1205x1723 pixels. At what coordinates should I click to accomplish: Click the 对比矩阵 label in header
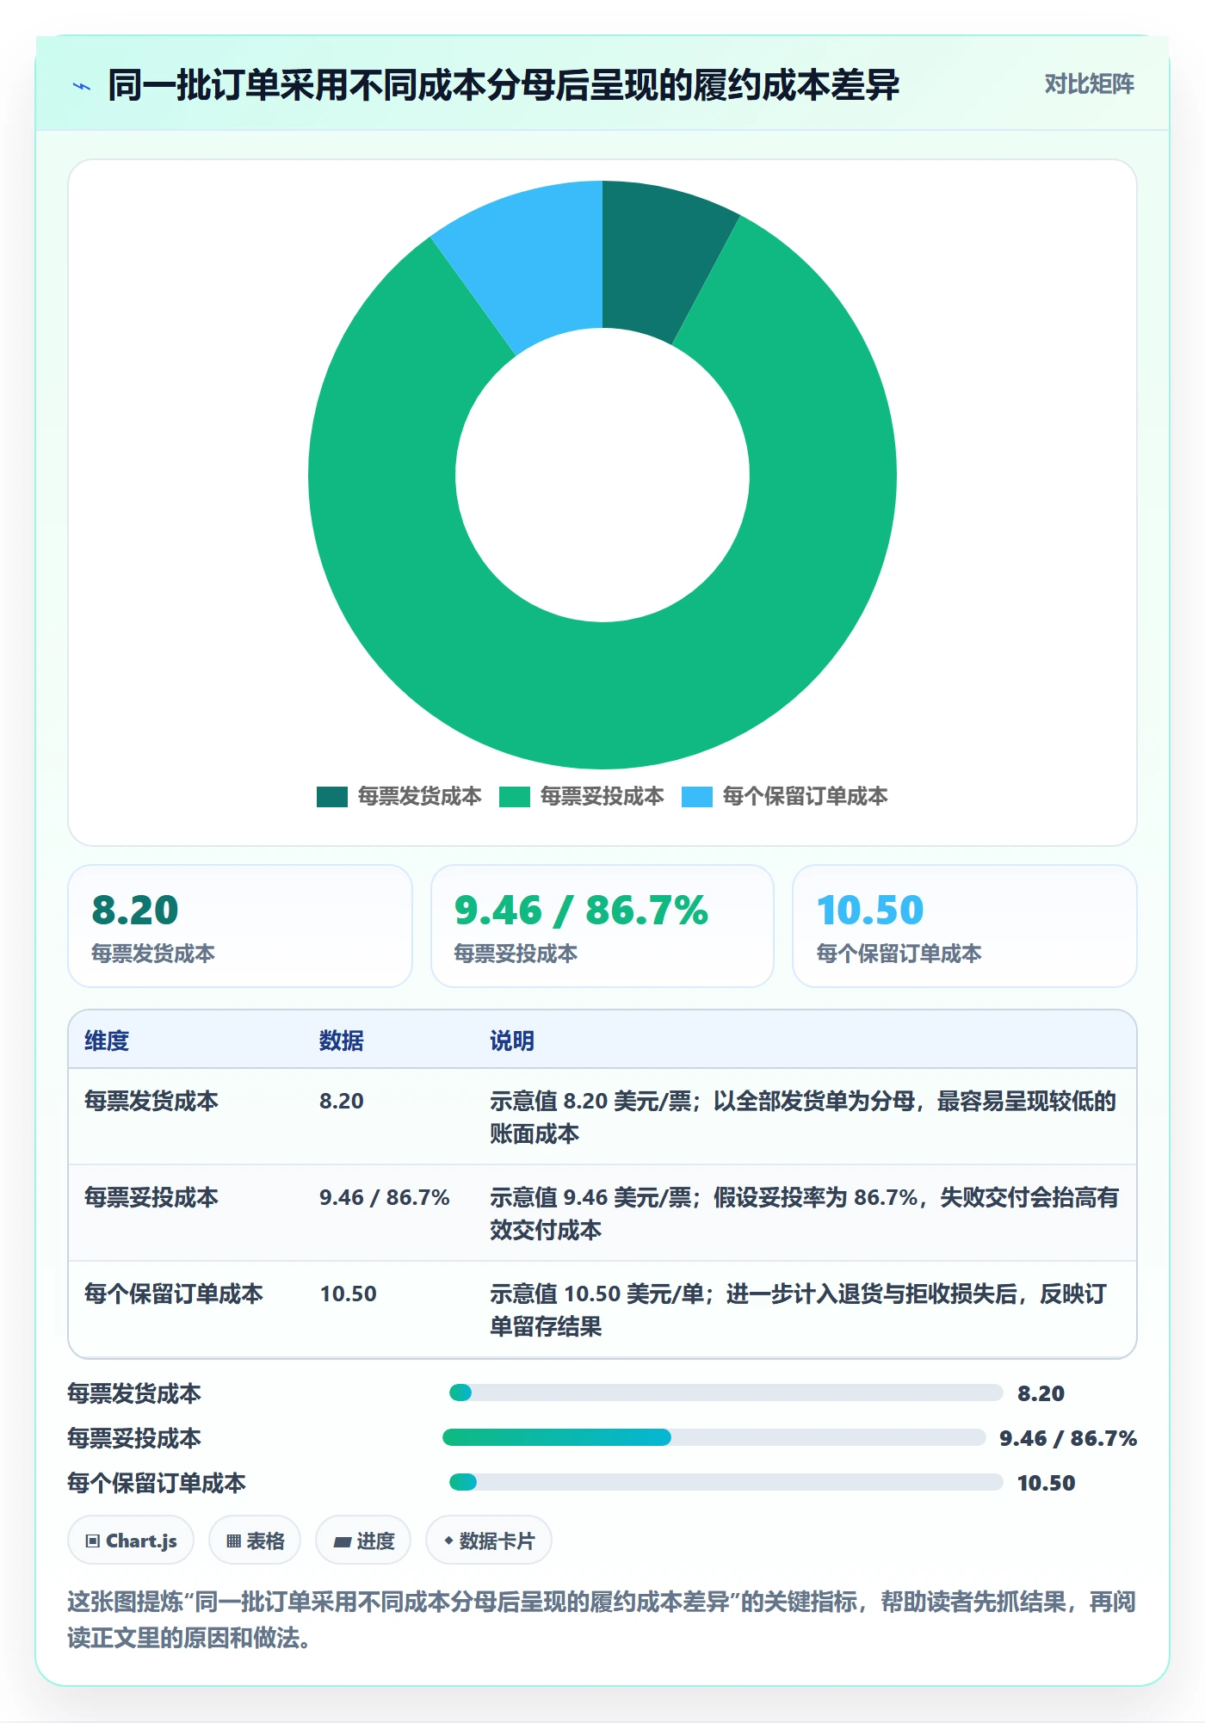(1089, 84)
